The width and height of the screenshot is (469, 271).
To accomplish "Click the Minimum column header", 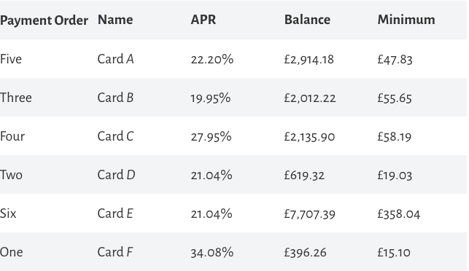I will pyautogui.click(x=406, y=20).
